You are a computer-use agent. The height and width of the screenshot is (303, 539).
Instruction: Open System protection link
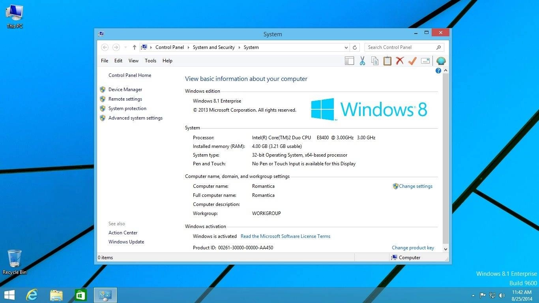(127, 108)
